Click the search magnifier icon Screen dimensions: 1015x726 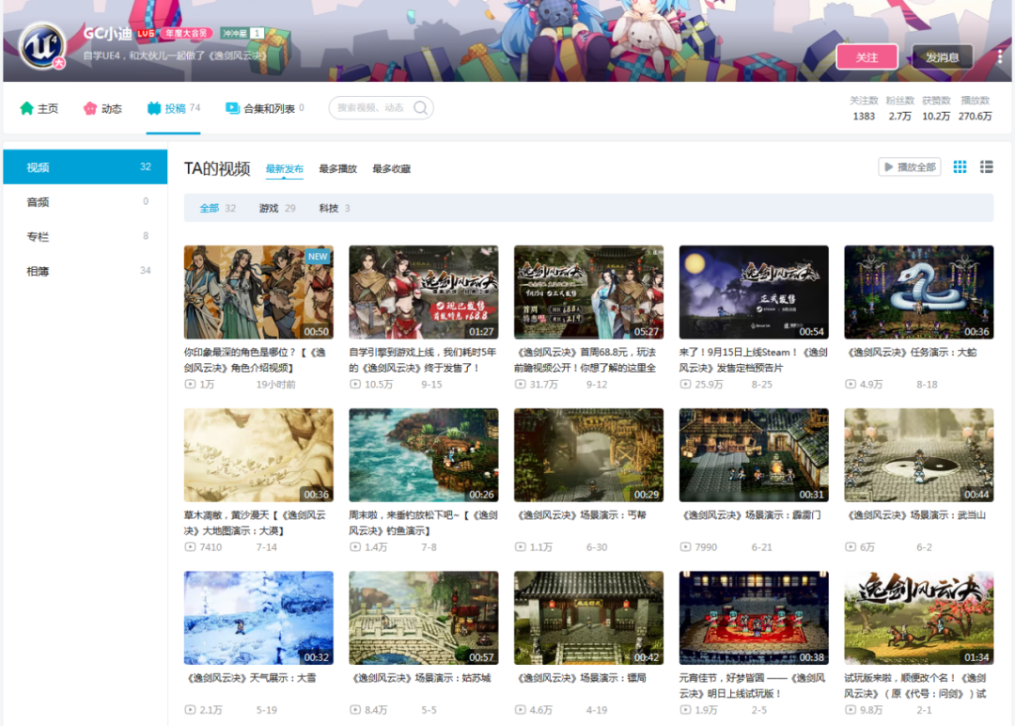(421, 107)
